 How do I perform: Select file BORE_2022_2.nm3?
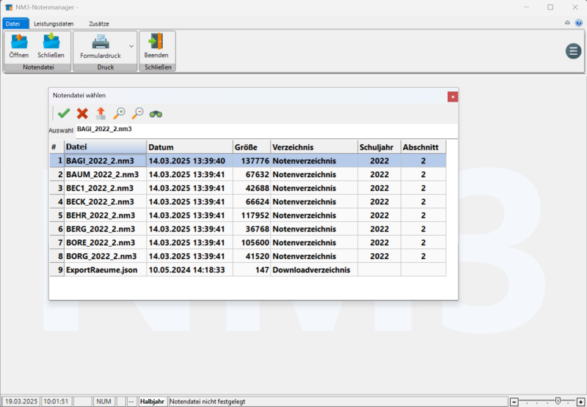(x=105, y=243)
